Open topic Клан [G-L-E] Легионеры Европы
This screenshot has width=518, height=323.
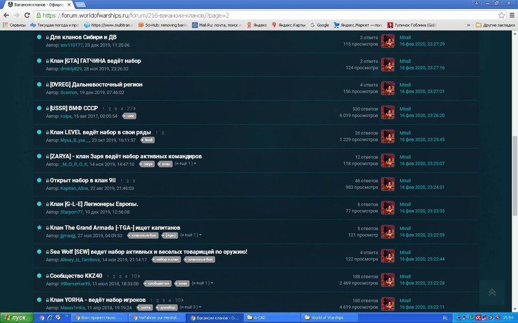click(94, 204)
